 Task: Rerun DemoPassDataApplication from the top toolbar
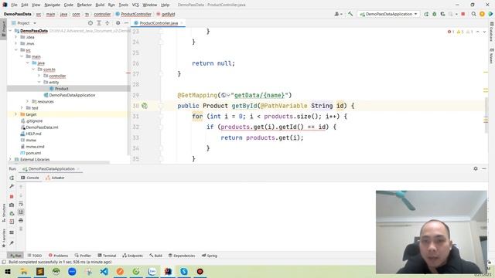(x=426, y=14)
